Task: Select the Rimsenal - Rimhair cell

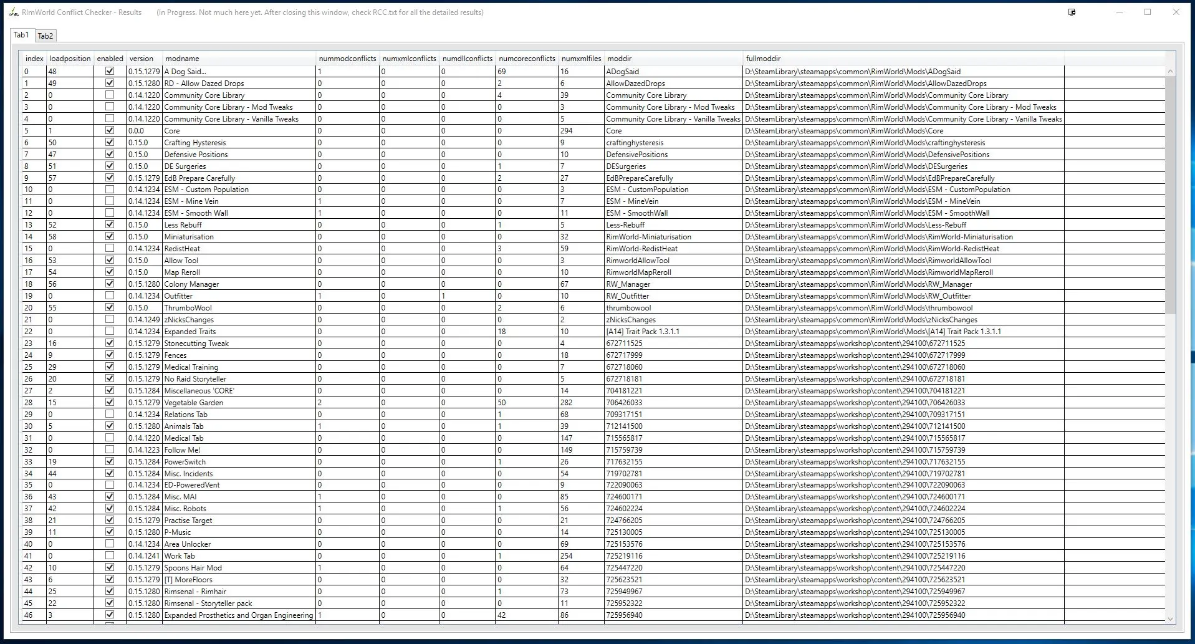Action: [x=239, y=591]
